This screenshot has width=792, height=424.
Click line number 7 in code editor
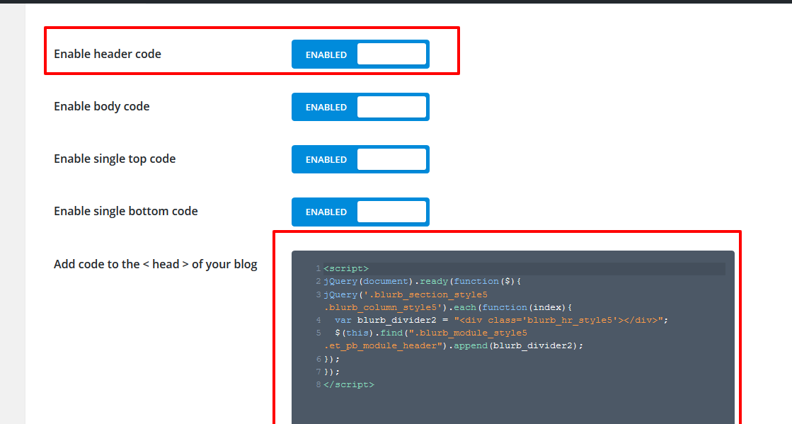[318, 372]
